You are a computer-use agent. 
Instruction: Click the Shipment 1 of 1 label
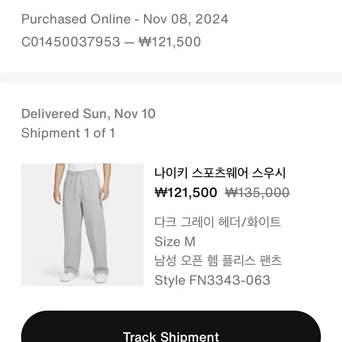[x=68, y=133]
